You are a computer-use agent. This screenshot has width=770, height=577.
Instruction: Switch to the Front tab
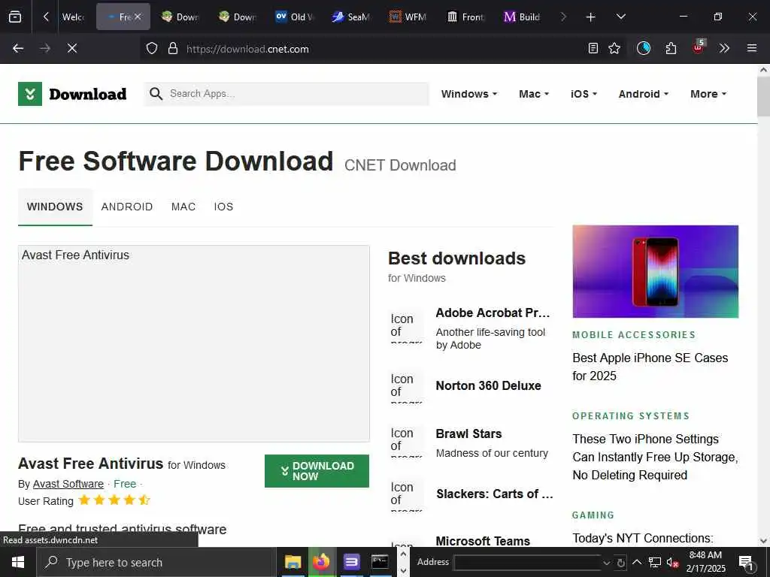(x=465, y=17)
